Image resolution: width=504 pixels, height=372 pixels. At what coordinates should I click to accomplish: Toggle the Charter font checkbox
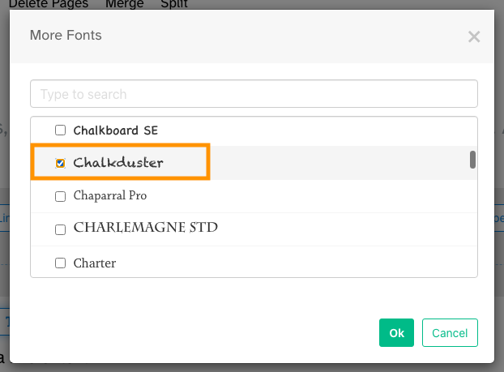point(60,263)
